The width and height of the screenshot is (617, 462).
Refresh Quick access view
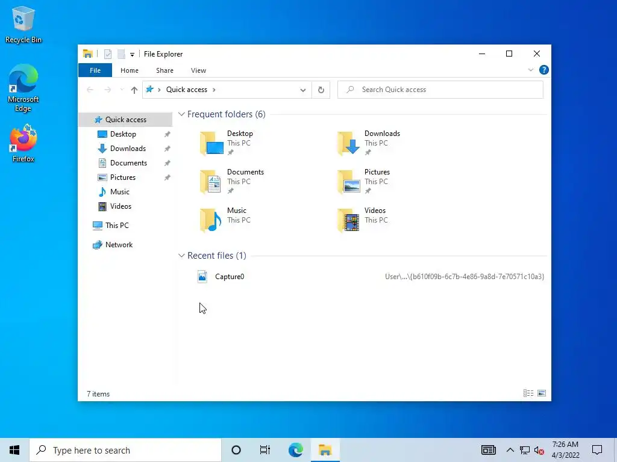[321, 90]
